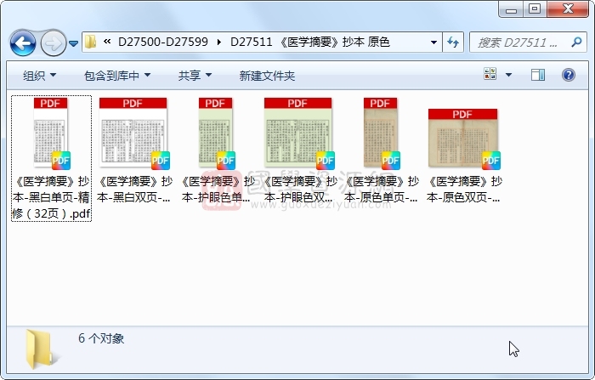
Task: Select the 原色单页 PDF thumbnail
Action: (x=382, y=133)
